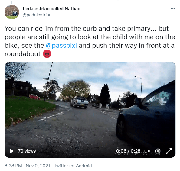Click the angry face emoji in tweet
180x171 pixels.
[47, 54]
